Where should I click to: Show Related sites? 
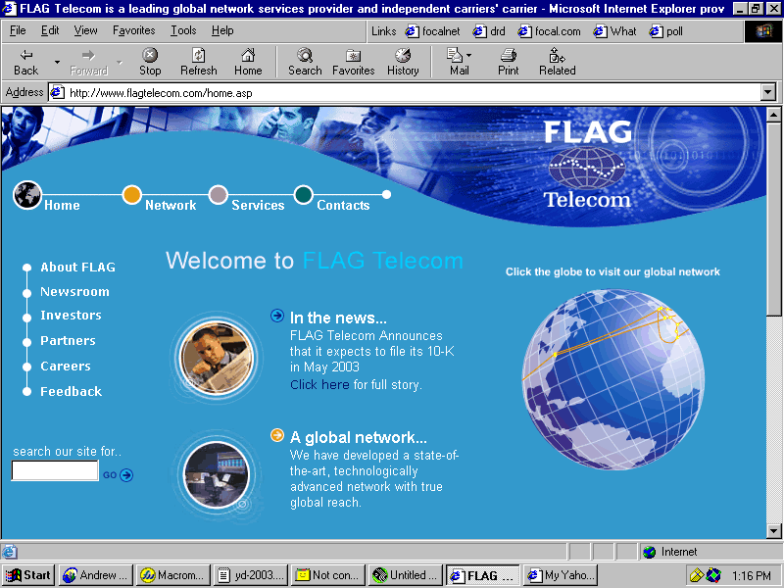557,62
